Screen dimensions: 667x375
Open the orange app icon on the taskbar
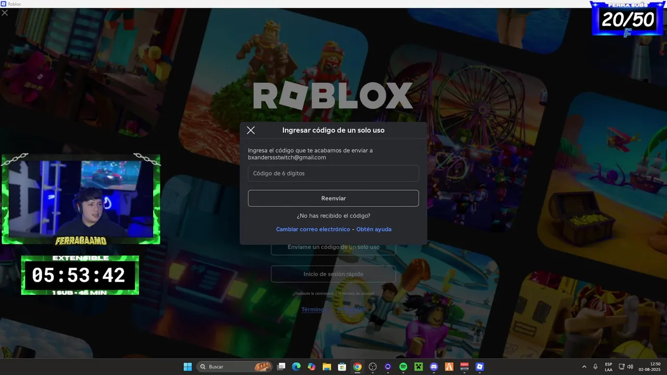[x=449, y=367]
